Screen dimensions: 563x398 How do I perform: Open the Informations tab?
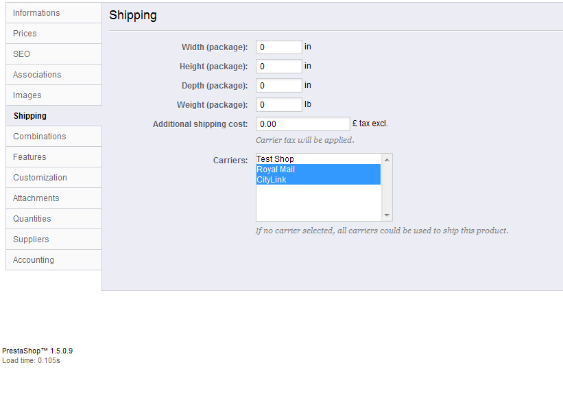click(x=54, y=13)
